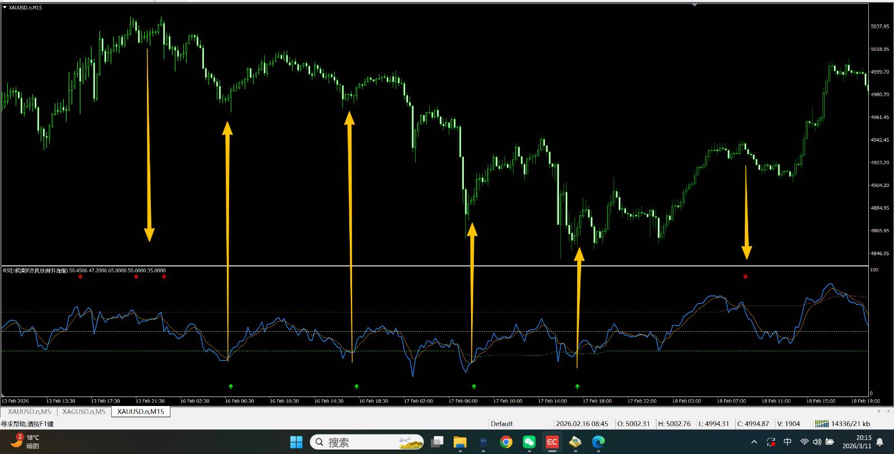This screenshot has width=894, height=454.
Task: Click the indicator scale value 100
Action: coord(874,270)
